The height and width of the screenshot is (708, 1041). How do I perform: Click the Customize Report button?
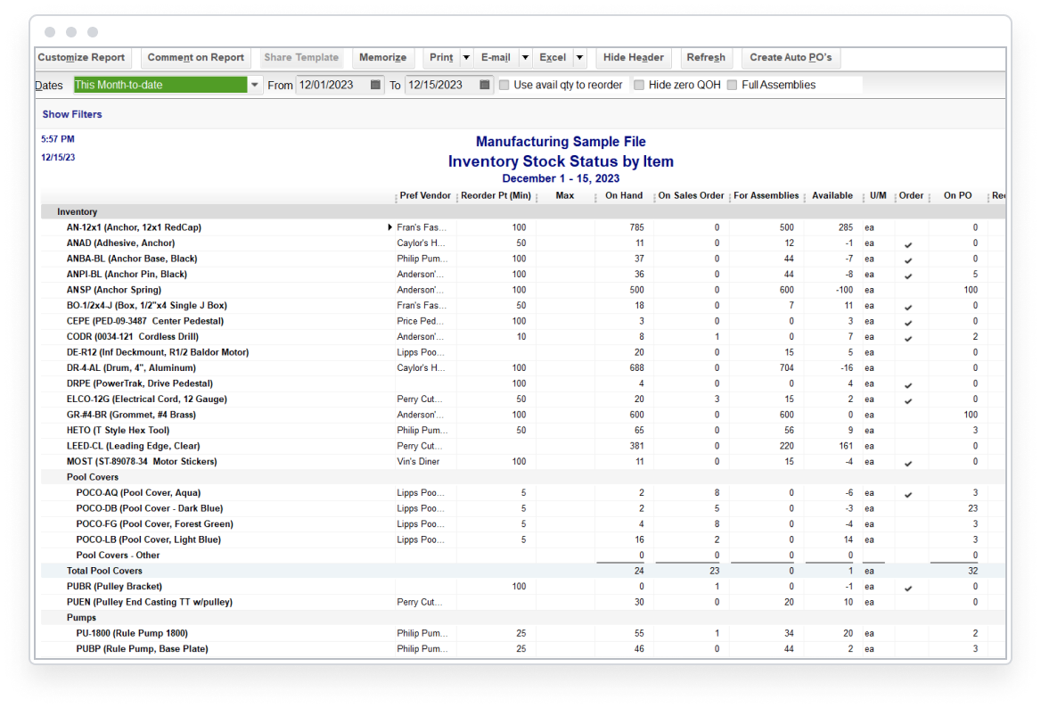click(82, 57)
